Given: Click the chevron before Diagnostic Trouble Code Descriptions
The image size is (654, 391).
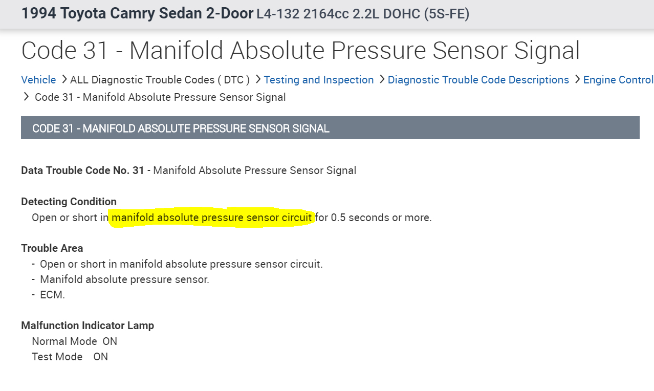Looking at the screenshot, I should coord(382,79).
